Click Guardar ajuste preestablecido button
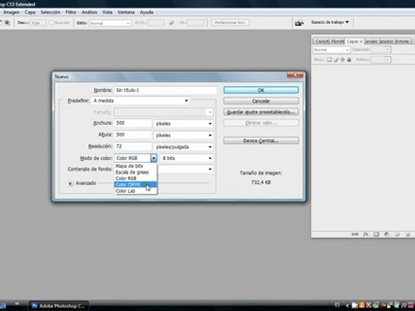Screen dimensions: 415x311 coord(261,112)
